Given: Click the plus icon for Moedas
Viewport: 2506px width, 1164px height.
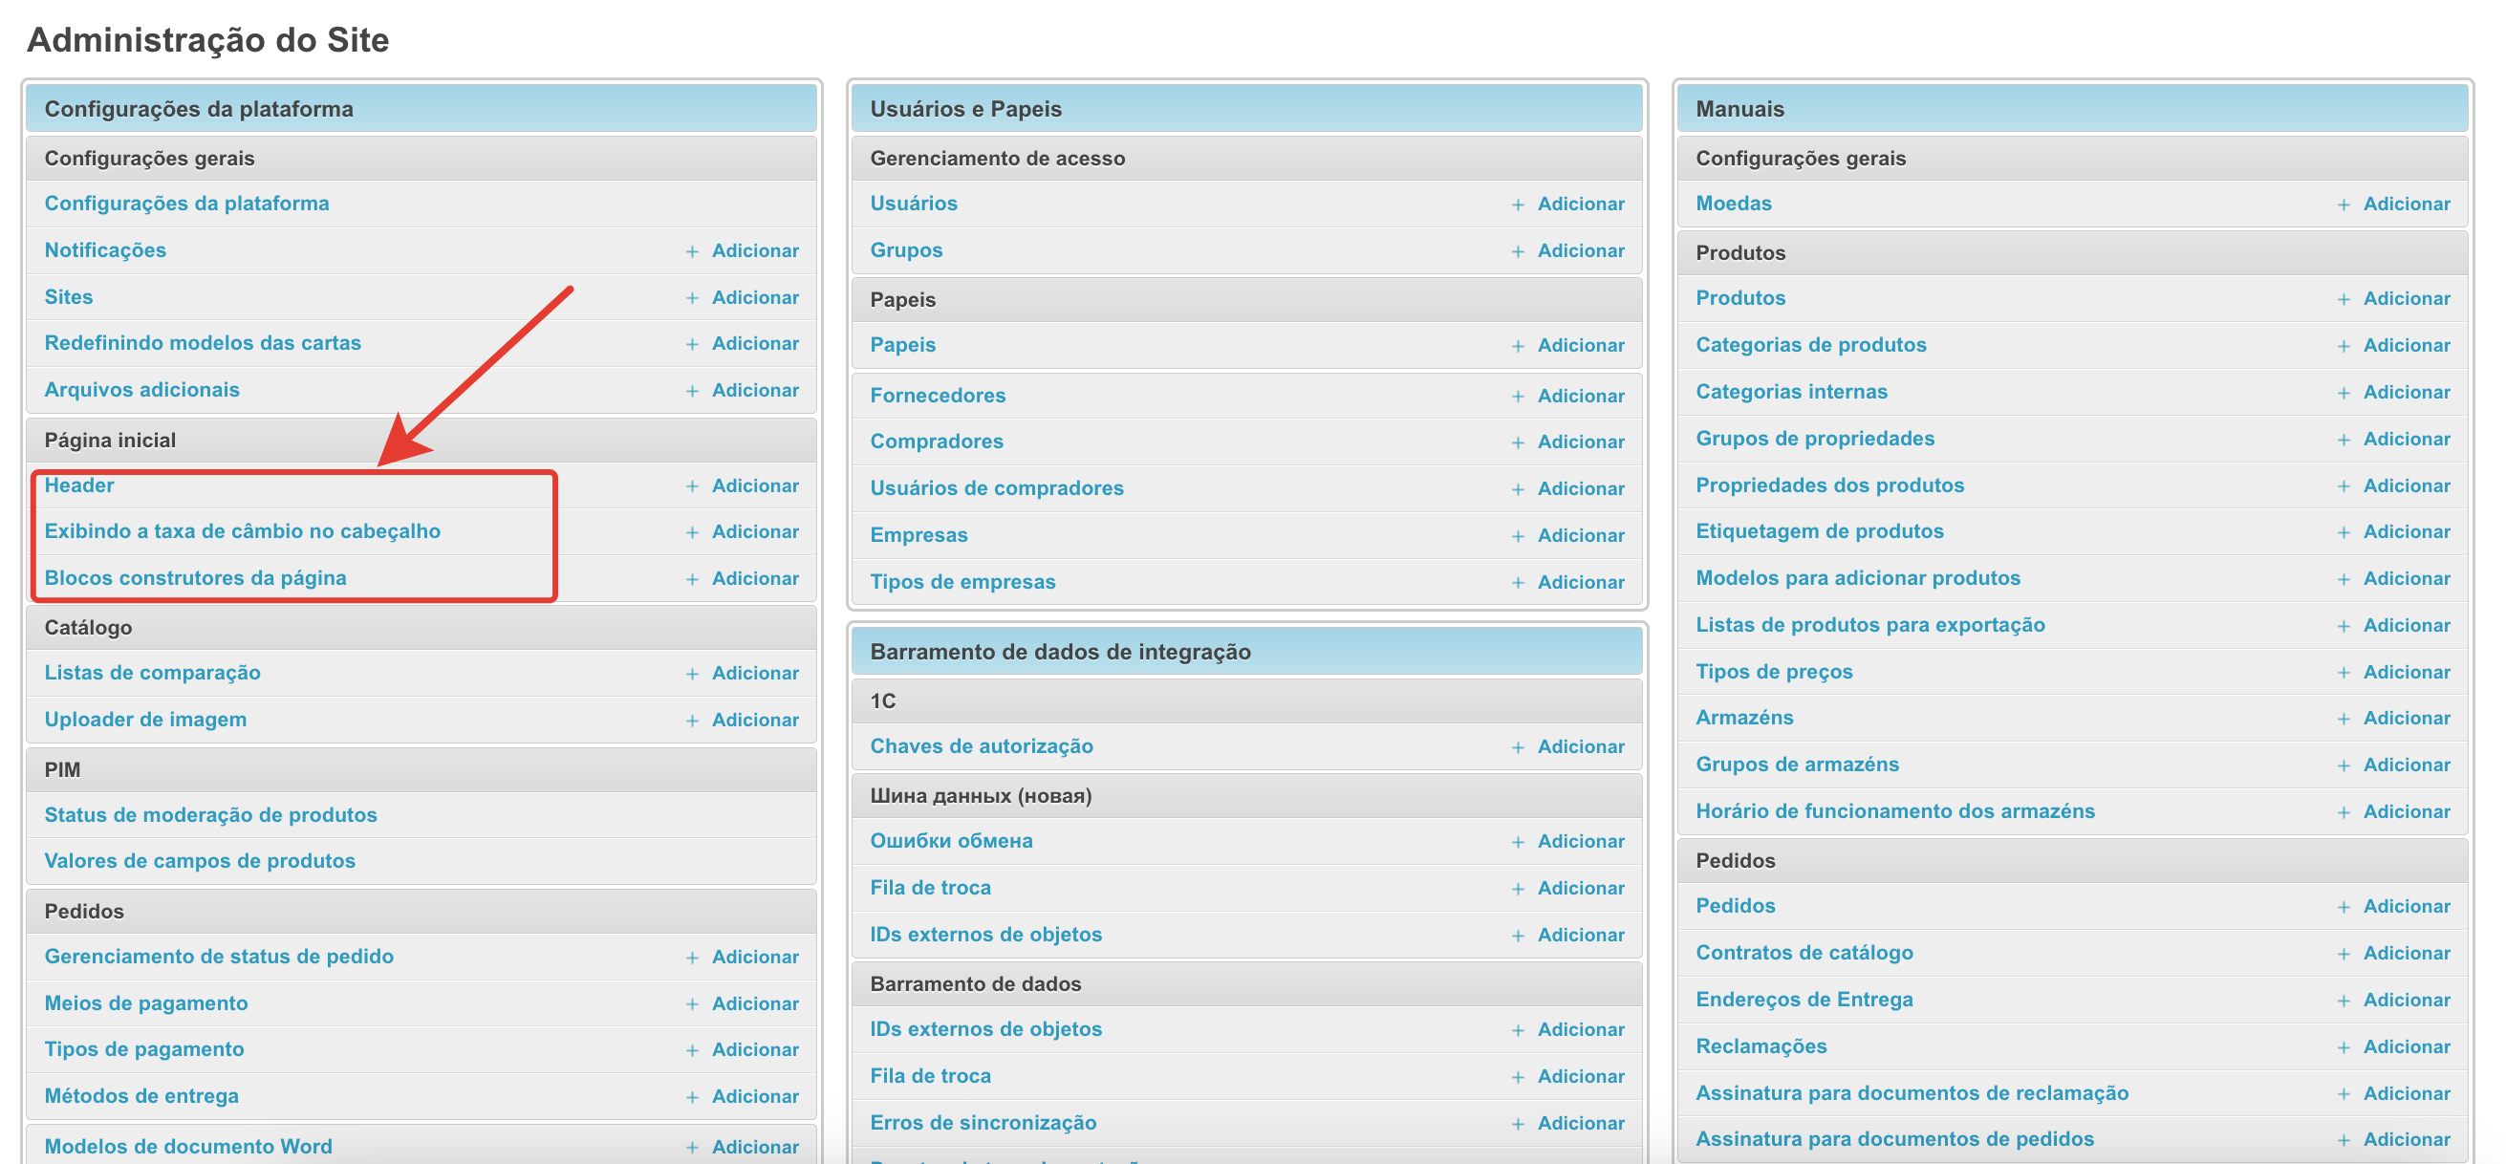Looking at the screenshot, I should 2344,205.
